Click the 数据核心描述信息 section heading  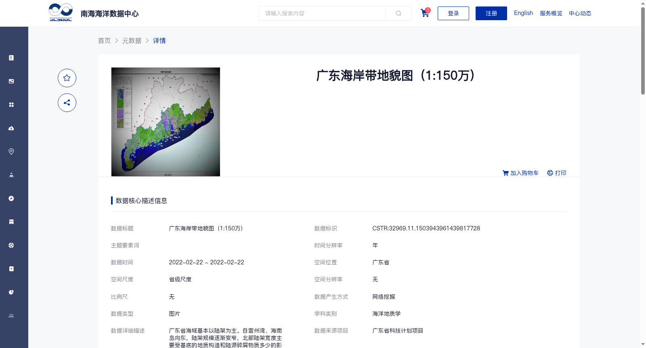(x=141, y=200)
